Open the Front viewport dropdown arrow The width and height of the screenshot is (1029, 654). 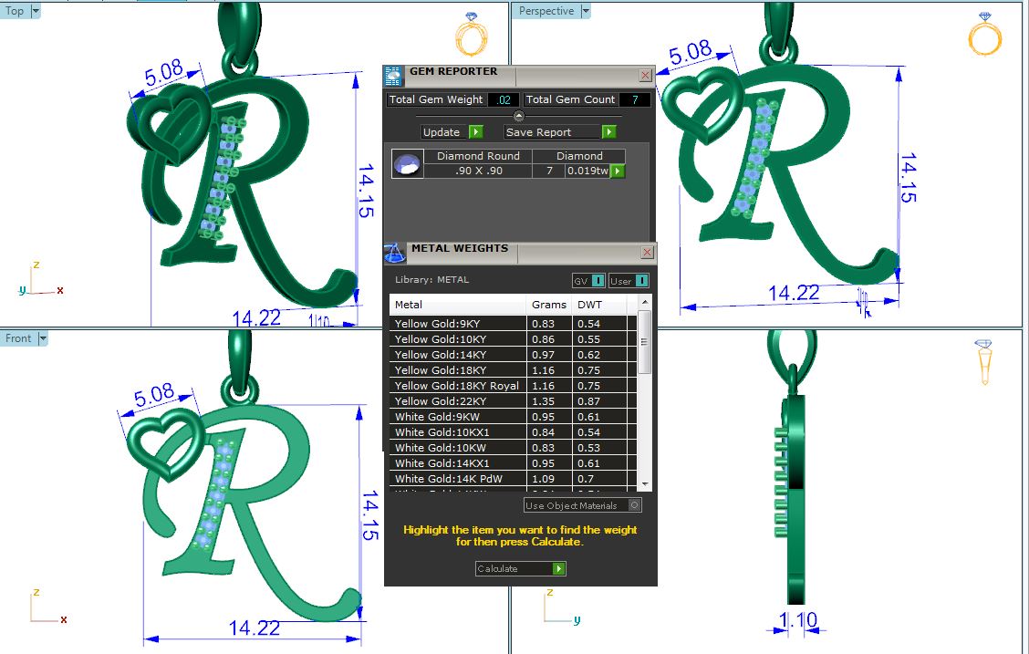[x=43, y=338]
